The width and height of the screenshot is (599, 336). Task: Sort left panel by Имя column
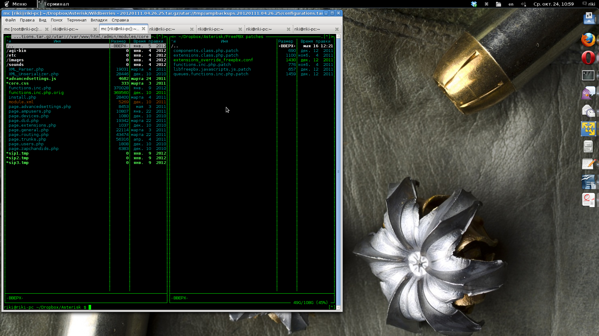point(57,41)
